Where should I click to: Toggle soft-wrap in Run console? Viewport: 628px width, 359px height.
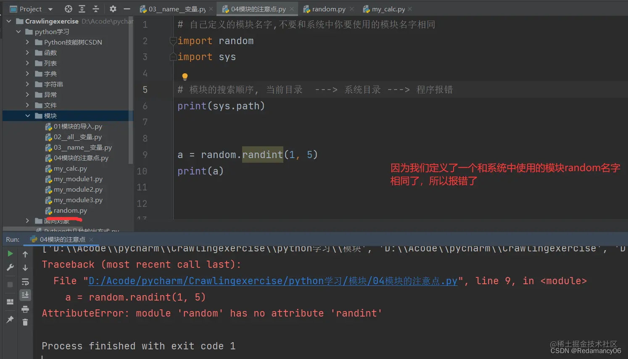click(x=25, y=281)
